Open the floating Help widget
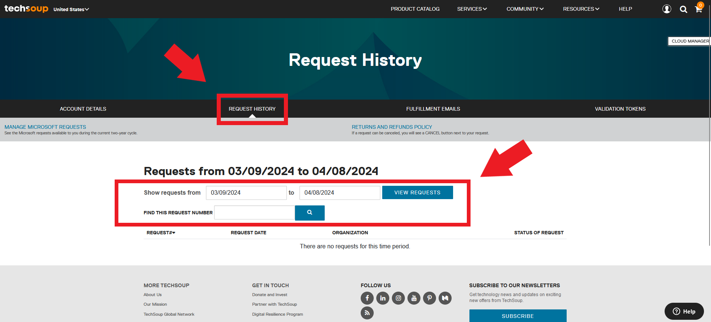The width and height of the screenshot is (711, 322). click(x=684, y=311)
